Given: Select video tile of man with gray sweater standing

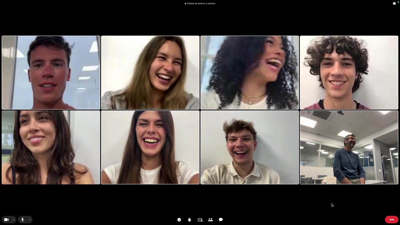Looking at the screenshot, I should pos(349,147).
